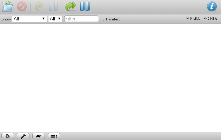Open settings menu with gear button
Image resolution: width=221 pixels, height=140 pixels.
[8, 136]
